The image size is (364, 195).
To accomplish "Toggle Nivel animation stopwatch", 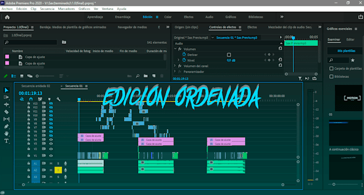I will [184, 60].
